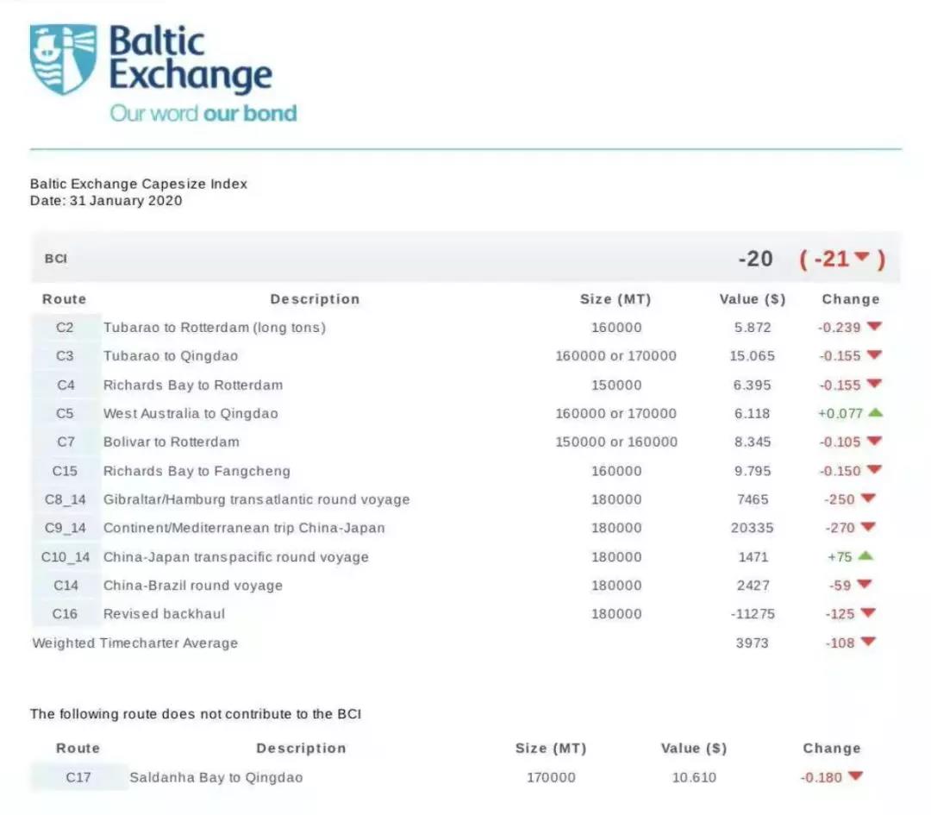Click the Value ($) header in main table

(x=752, y=299)
